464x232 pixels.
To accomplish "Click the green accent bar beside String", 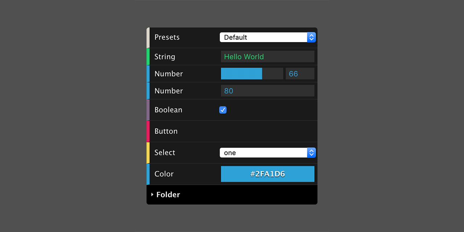I will click(149, 57).
